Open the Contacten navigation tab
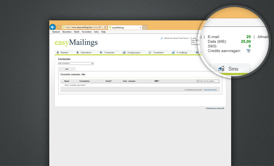Image resolution: width=274 pixels, height=166 pixels. pos(109,52)
